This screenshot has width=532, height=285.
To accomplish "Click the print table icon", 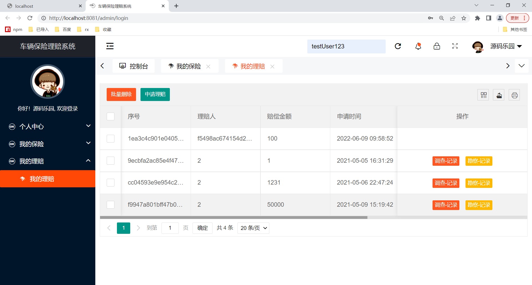I will (515, 95).
